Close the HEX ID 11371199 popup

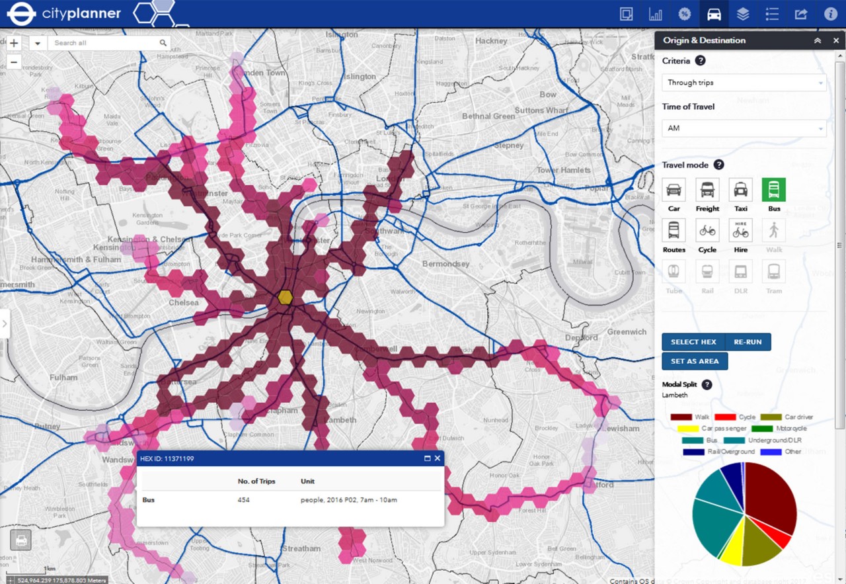click(x=437, y=458)
